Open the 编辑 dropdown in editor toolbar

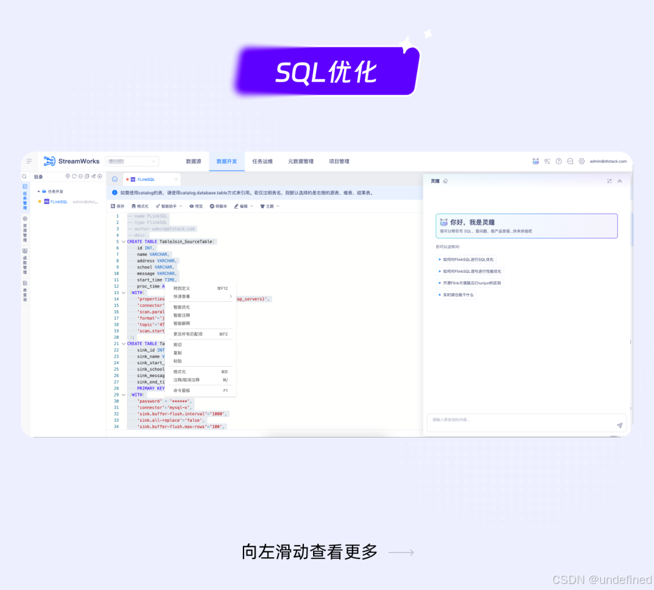coord(243,206)
